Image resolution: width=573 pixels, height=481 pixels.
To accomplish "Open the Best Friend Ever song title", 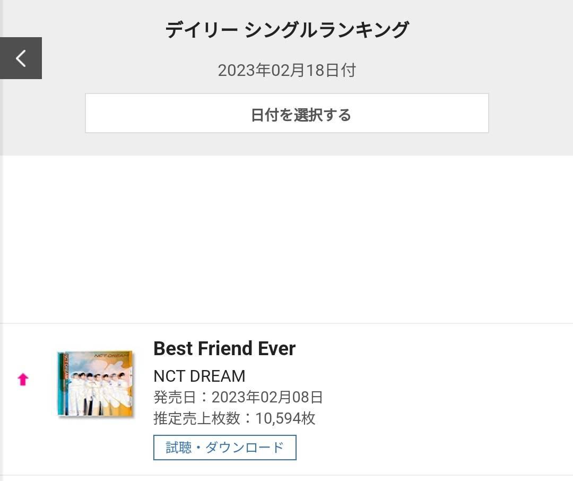I will [224, 348].
